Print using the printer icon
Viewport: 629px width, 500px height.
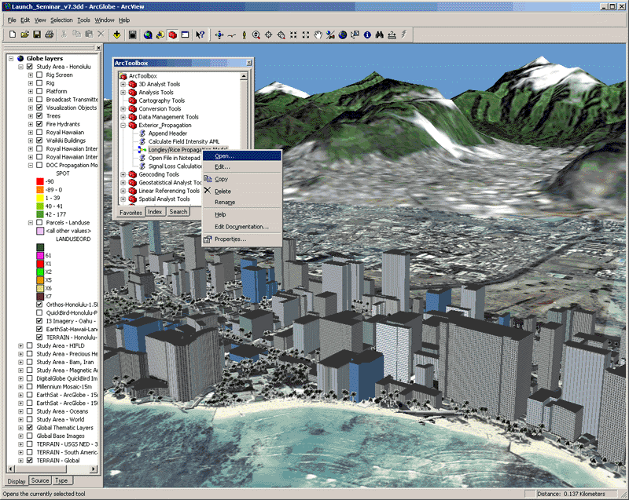(x=50, y=35)
